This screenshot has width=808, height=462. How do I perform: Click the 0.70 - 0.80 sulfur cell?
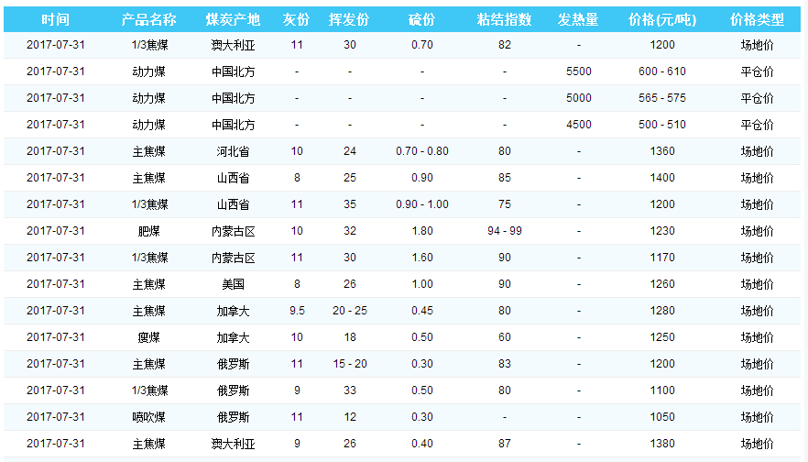point(422,151)
